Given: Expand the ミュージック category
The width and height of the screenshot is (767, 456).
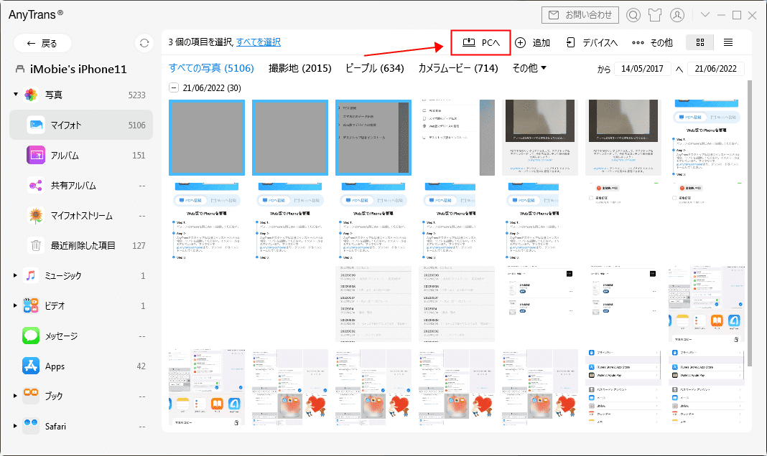Looking at the screenshot, I should tap(15, 276).
